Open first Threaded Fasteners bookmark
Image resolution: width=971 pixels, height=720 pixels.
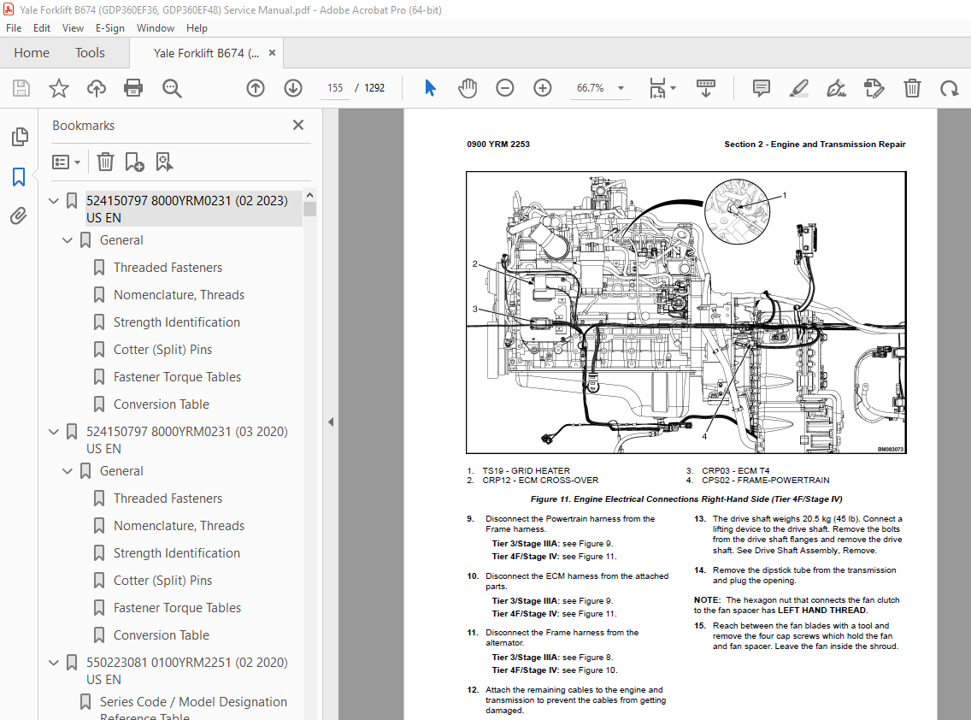point(168,268)
